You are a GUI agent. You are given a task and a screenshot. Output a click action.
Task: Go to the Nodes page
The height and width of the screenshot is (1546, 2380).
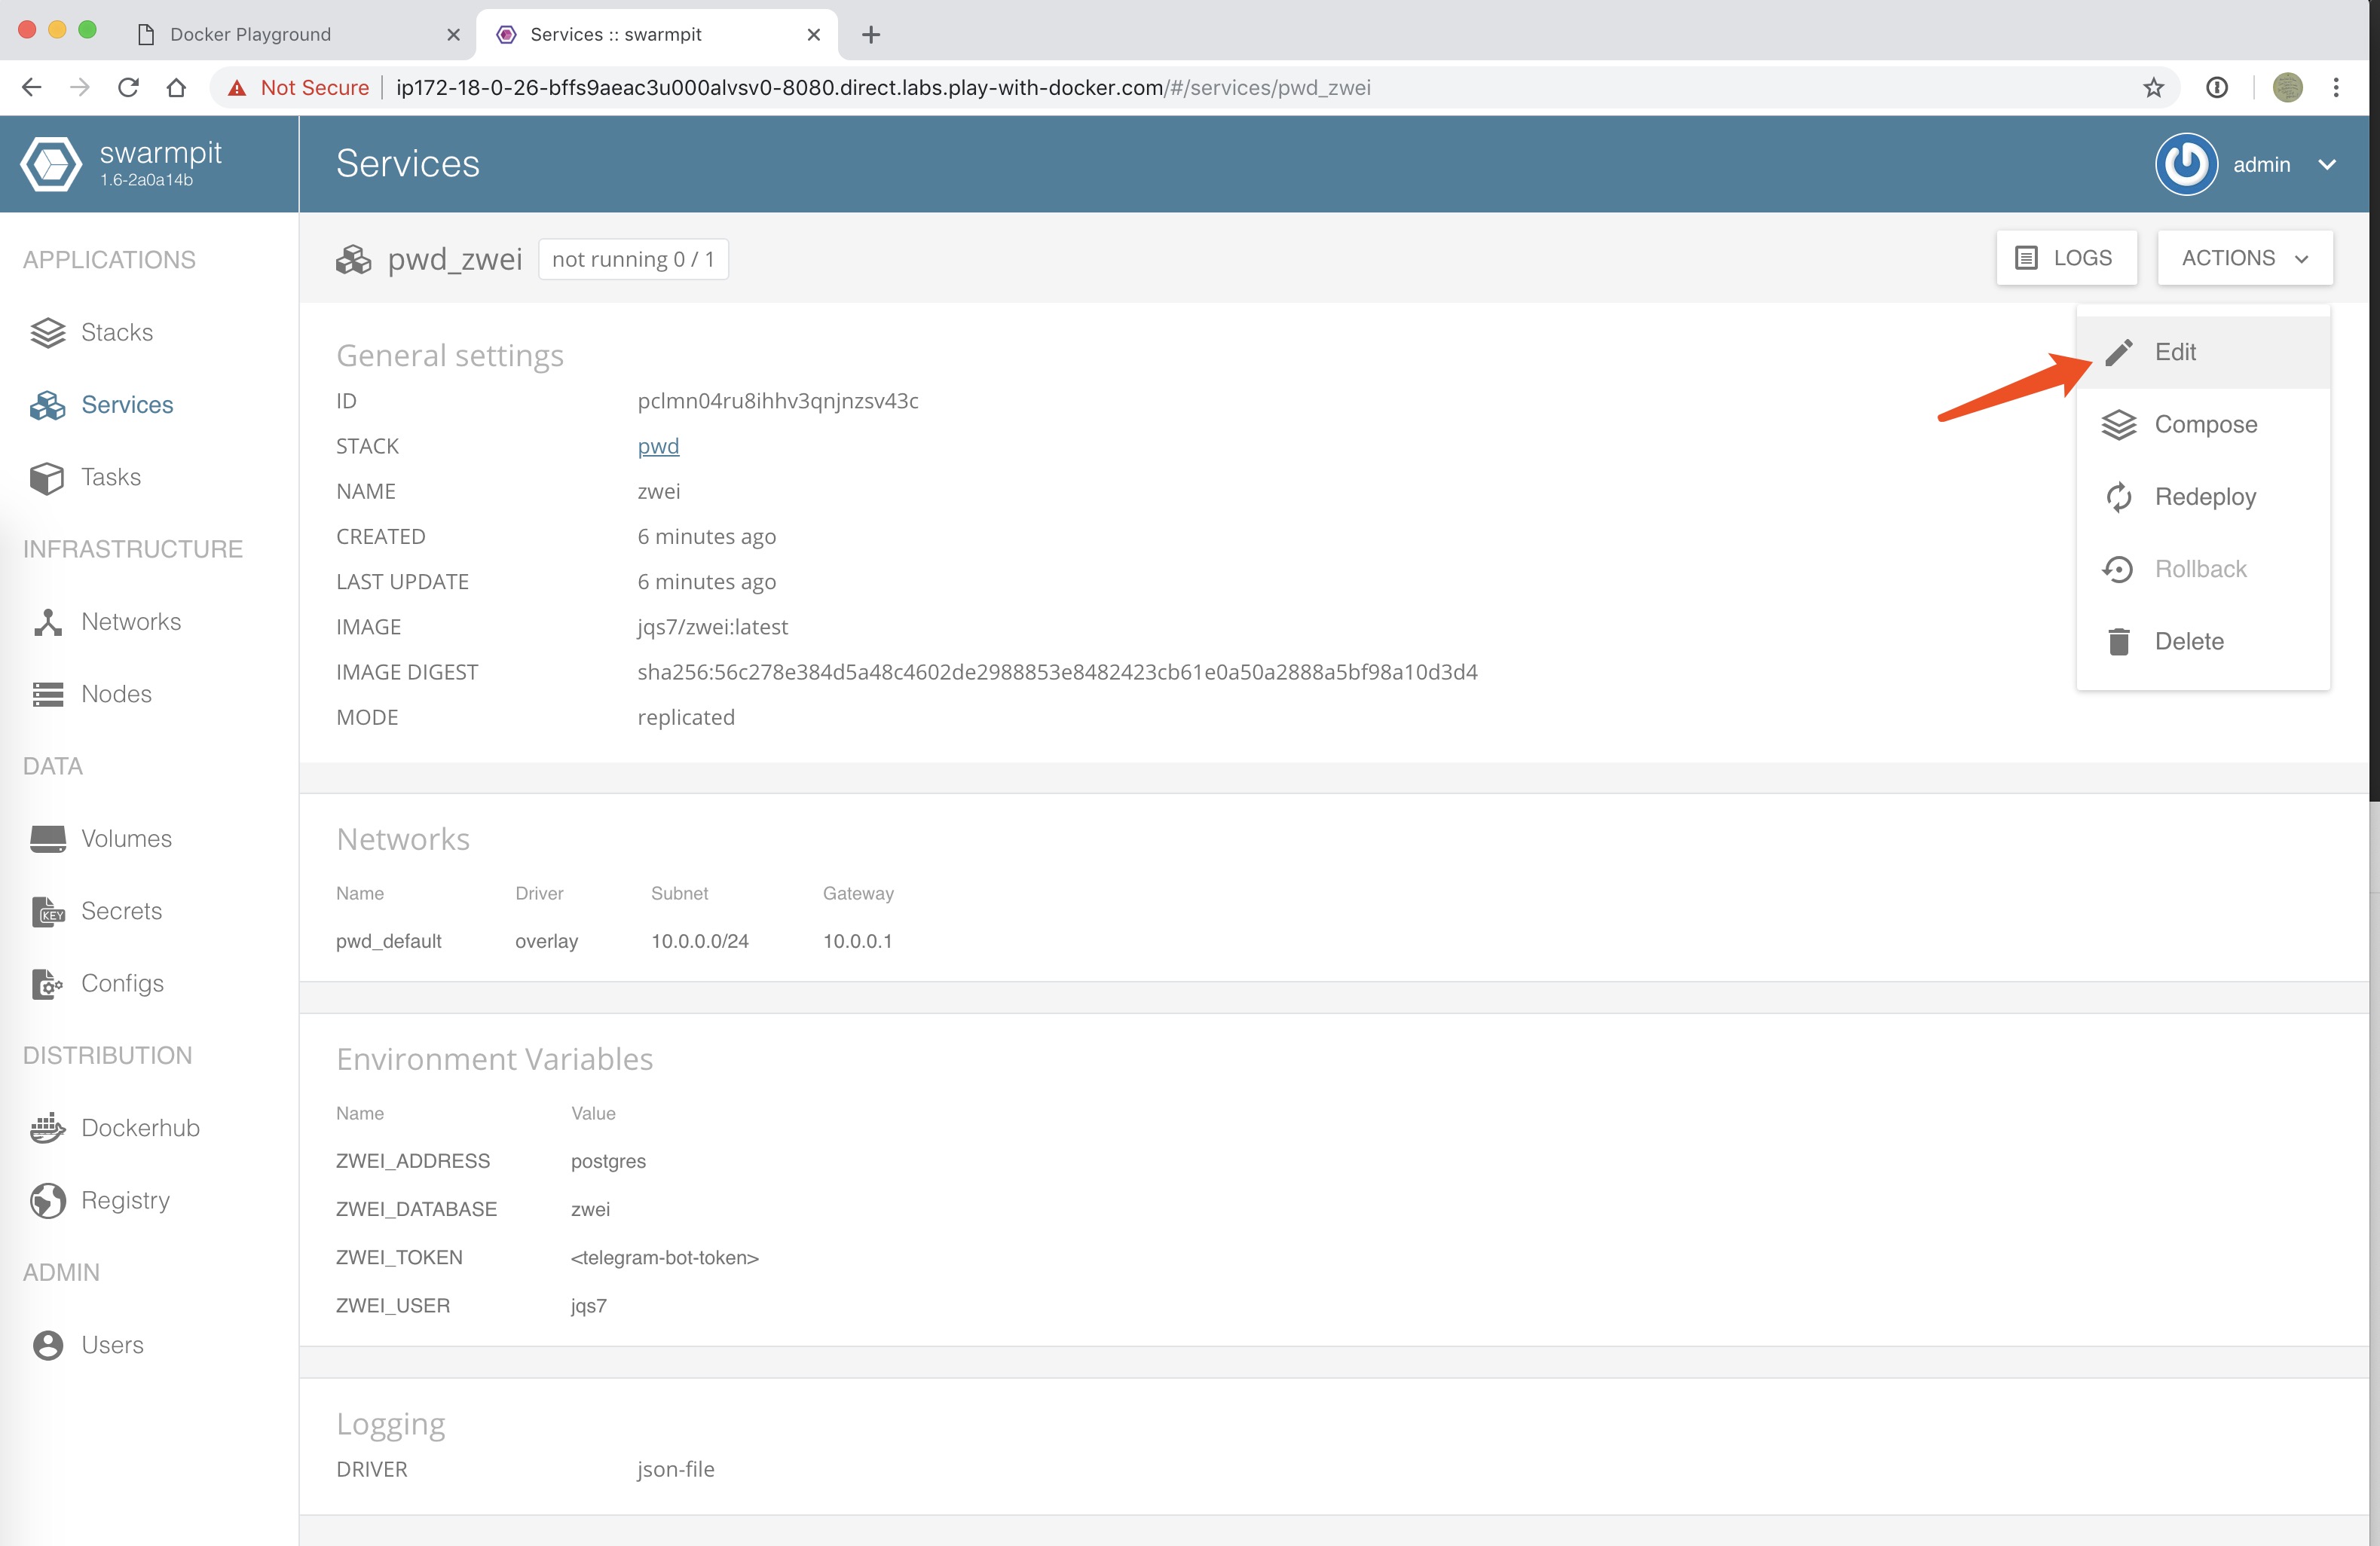pyautogui.click(x=116, y=694)
